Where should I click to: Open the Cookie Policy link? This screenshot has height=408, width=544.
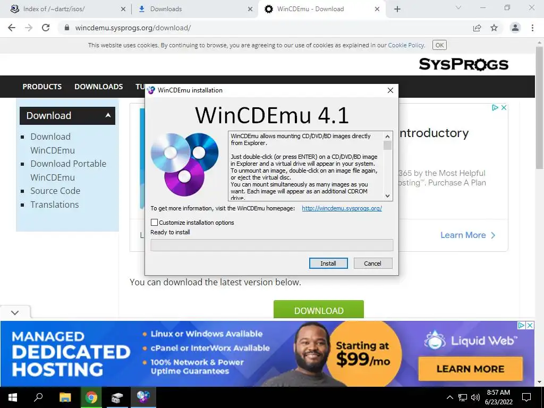coord(406,45)
